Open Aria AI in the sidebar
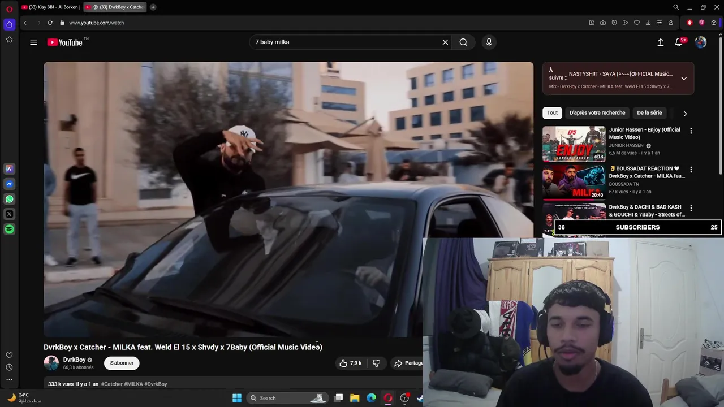This screenshot has width=724, height=407. tap(9, 168)
